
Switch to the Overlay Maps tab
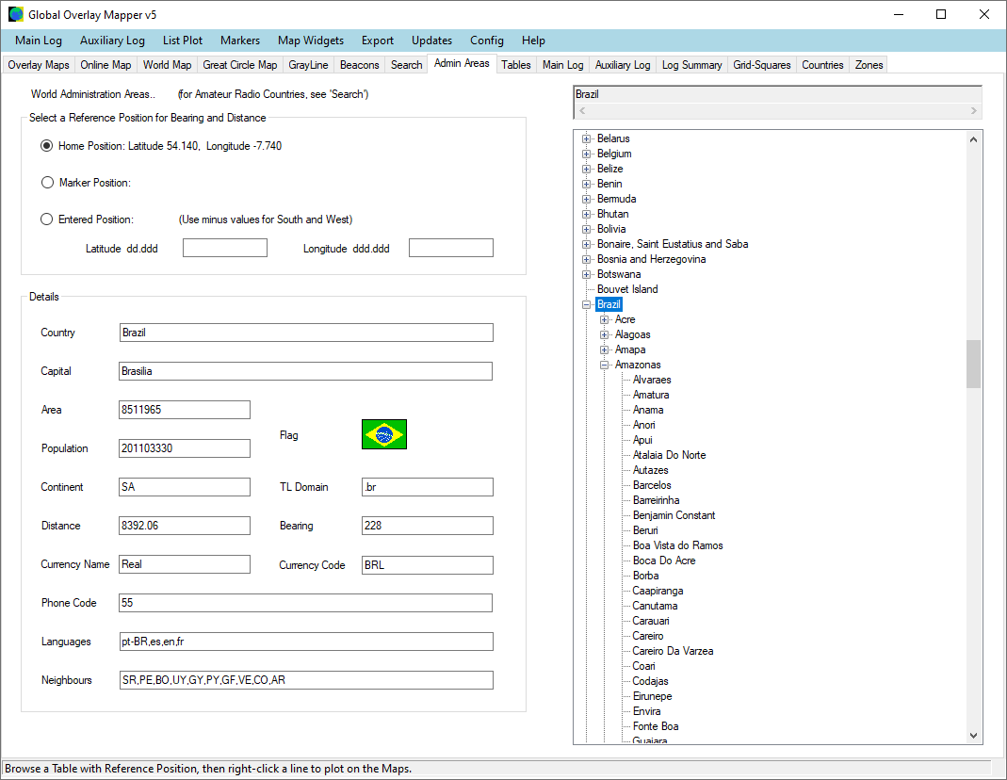39,65
